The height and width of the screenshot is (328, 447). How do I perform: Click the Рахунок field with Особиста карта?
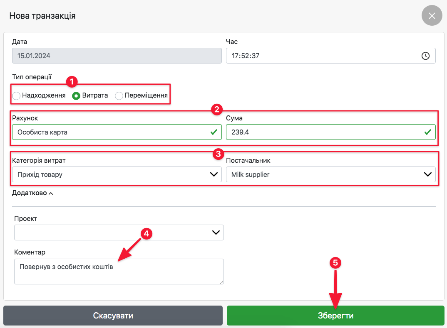(108, 132)
